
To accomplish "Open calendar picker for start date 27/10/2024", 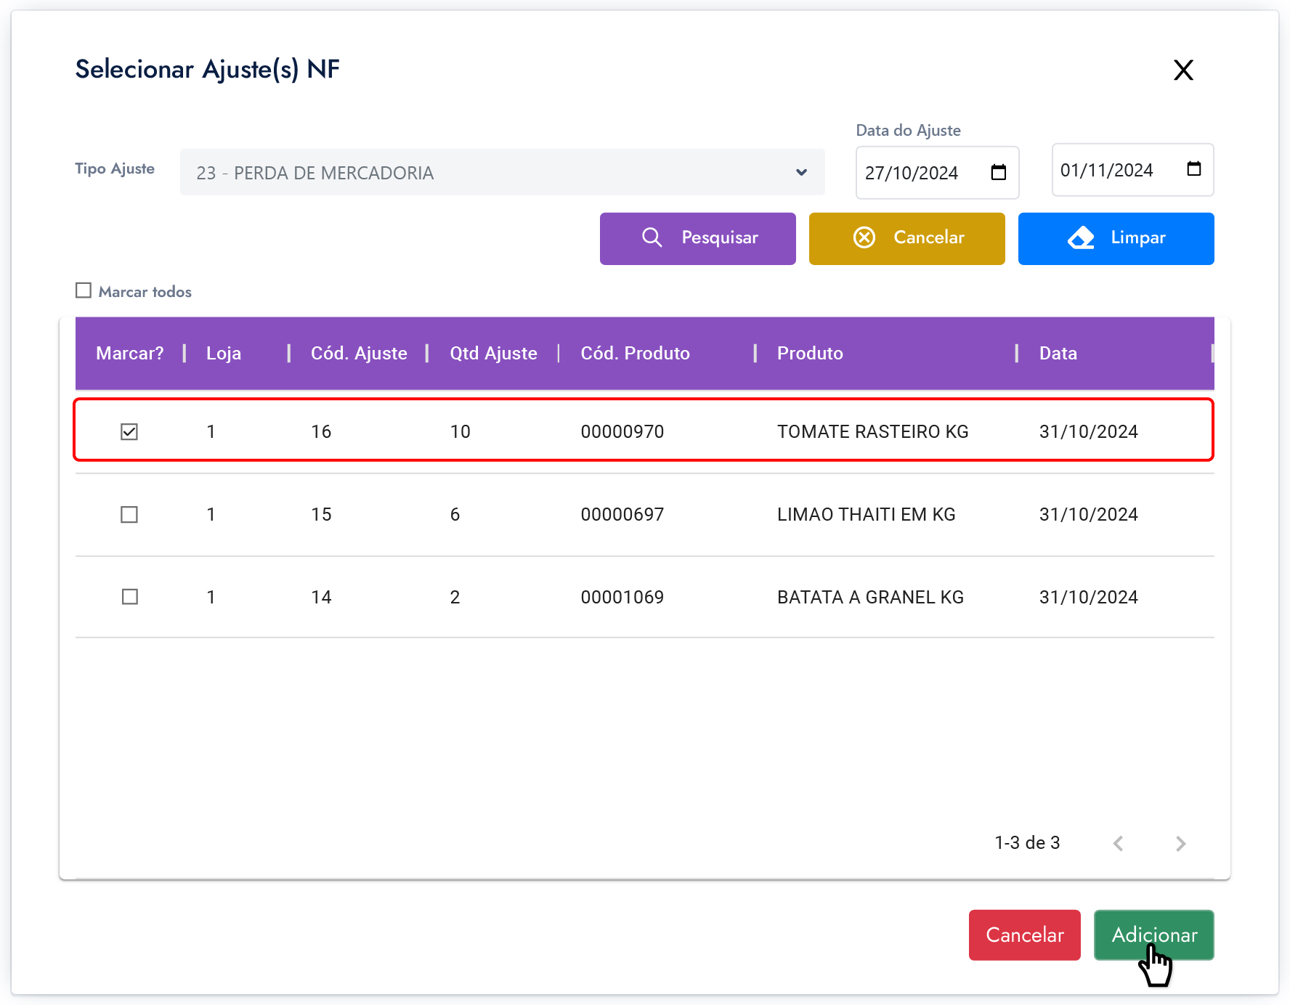I will pos(999,172).
